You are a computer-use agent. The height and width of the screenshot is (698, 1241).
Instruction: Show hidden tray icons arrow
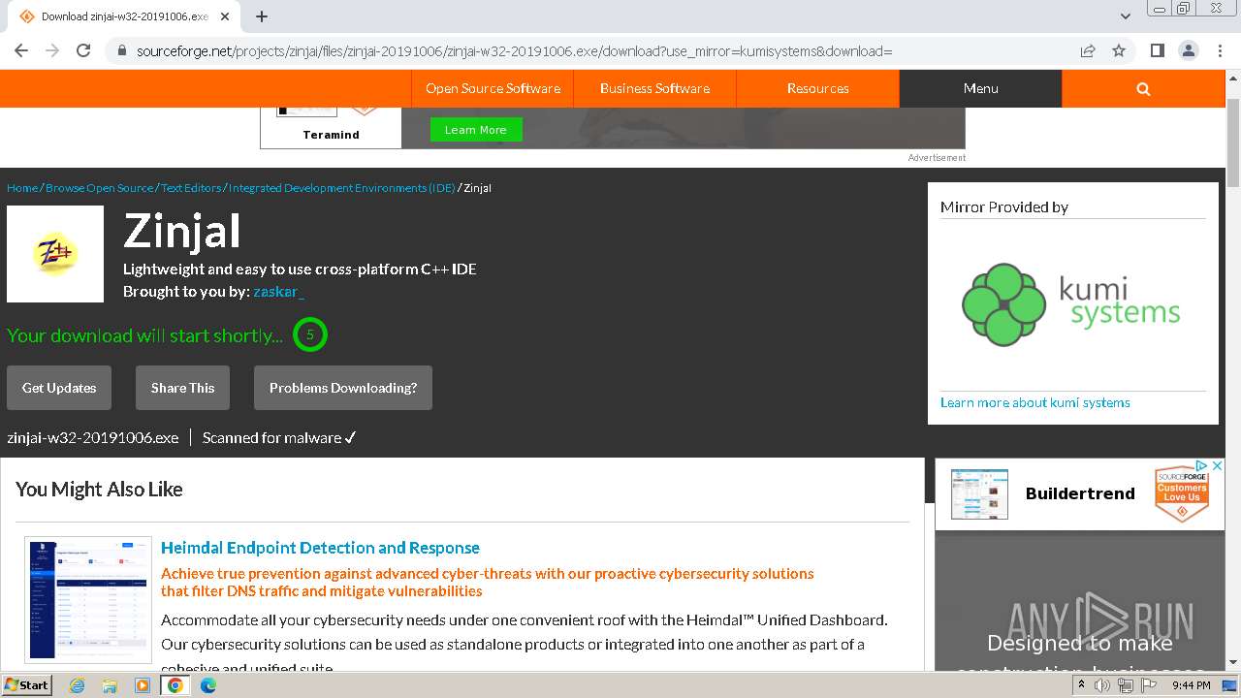tap(1081, 685)
